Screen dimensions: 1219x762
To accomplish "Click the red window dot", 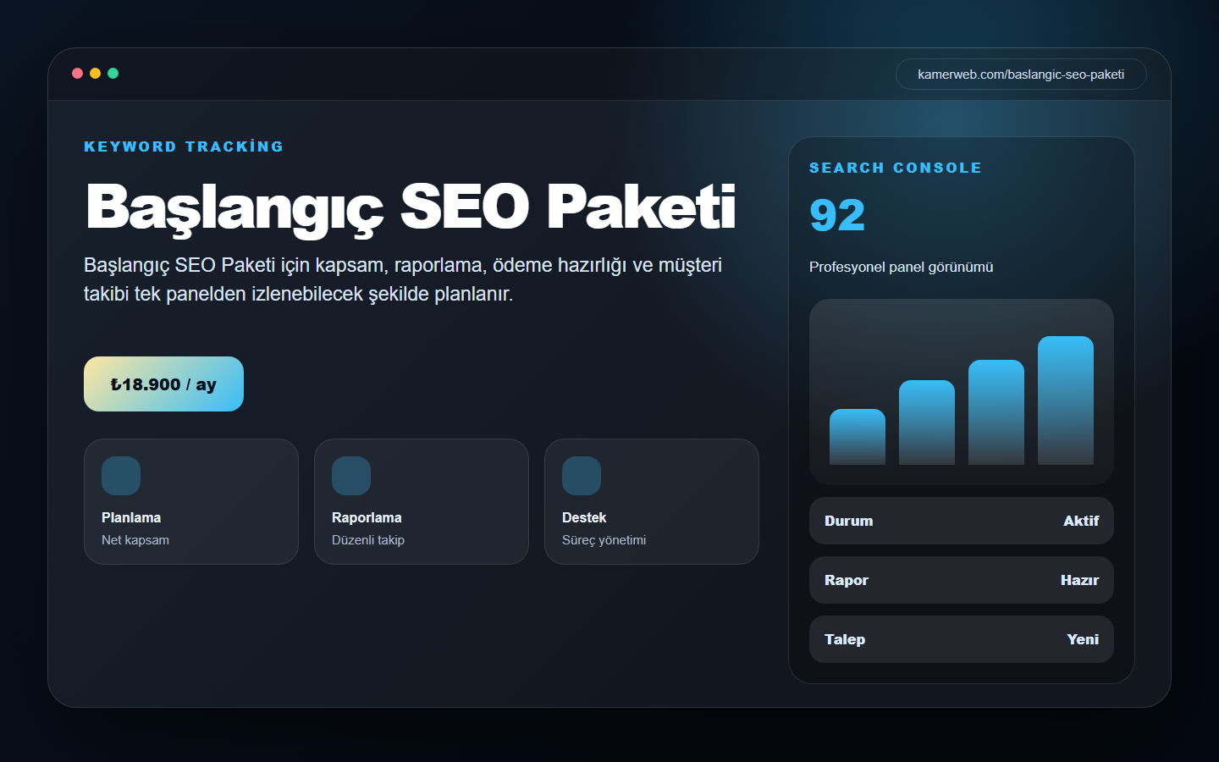I will (x=77, y=74).
